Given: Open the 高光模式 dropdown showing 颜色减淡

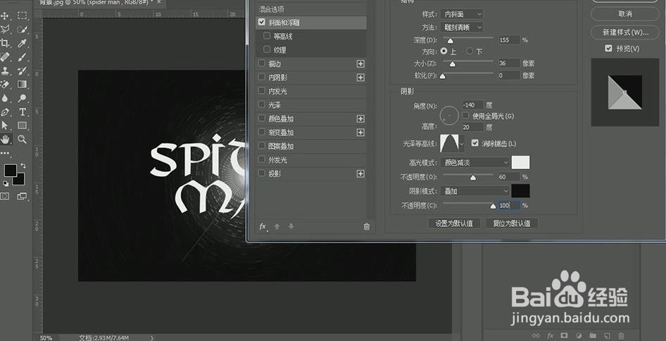Looking at the screenshot, I should coord(475,162).
